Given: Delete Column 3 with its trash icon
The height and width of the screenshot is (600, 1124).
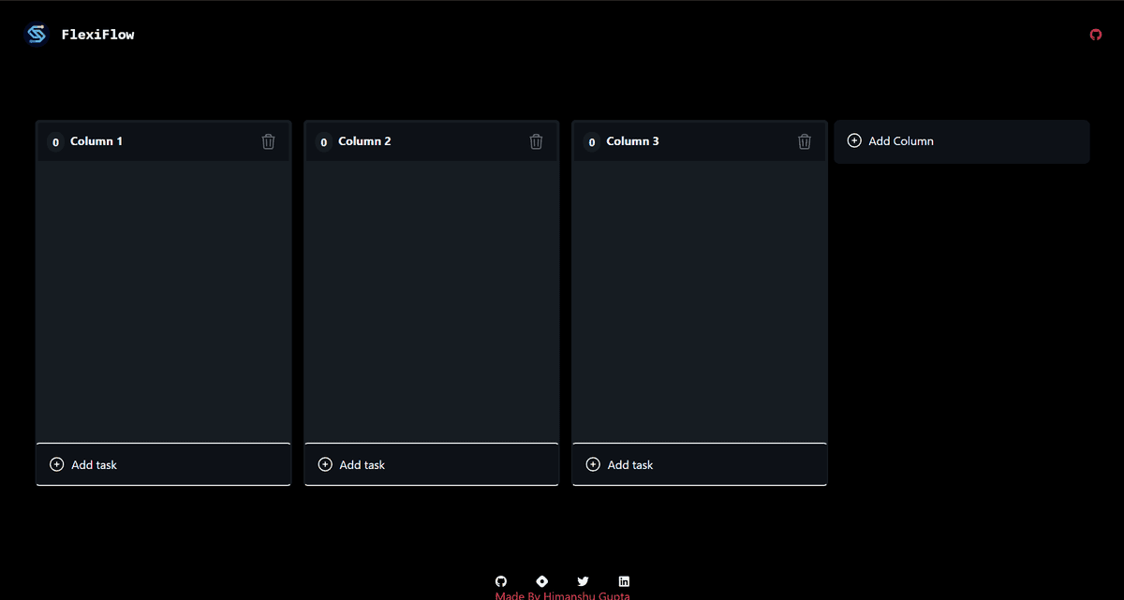Looking at the screenshot, I should click(805, 141).
